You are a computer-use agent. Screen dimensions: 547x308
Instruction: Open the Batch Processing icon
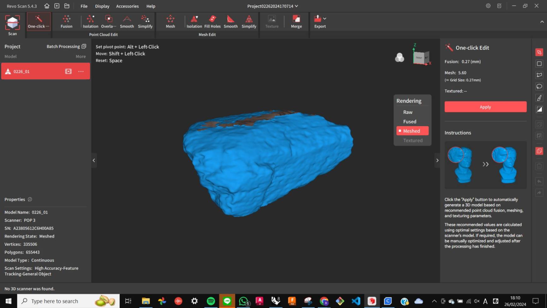point(84,46)
